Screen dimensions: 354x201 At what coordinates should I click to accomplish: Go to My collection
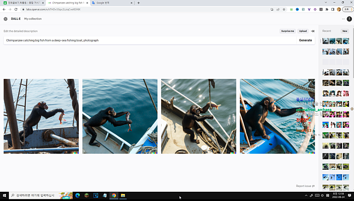[33, 19]
